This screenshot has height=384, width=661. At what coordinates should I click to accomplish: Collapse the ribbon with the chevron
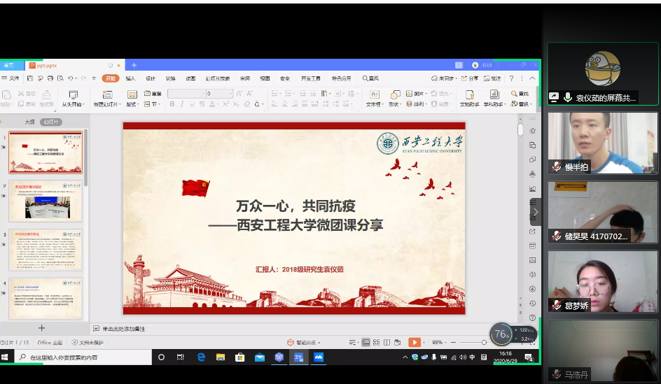point(533,78)
